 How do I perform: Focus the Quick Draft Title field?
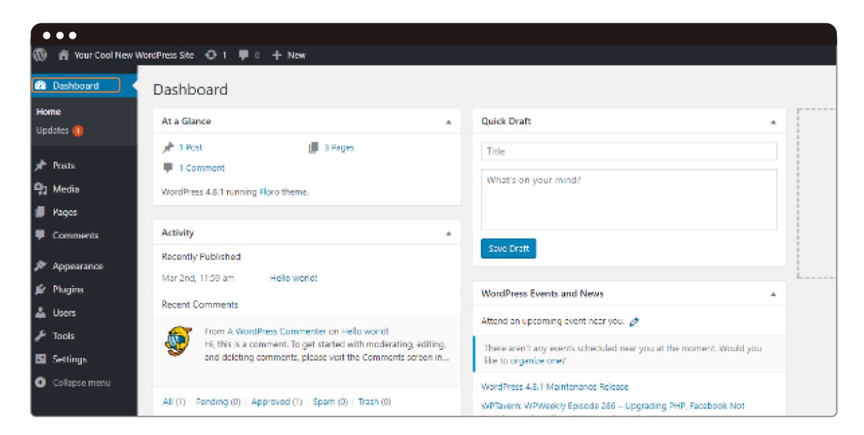(x=629, y=151)
